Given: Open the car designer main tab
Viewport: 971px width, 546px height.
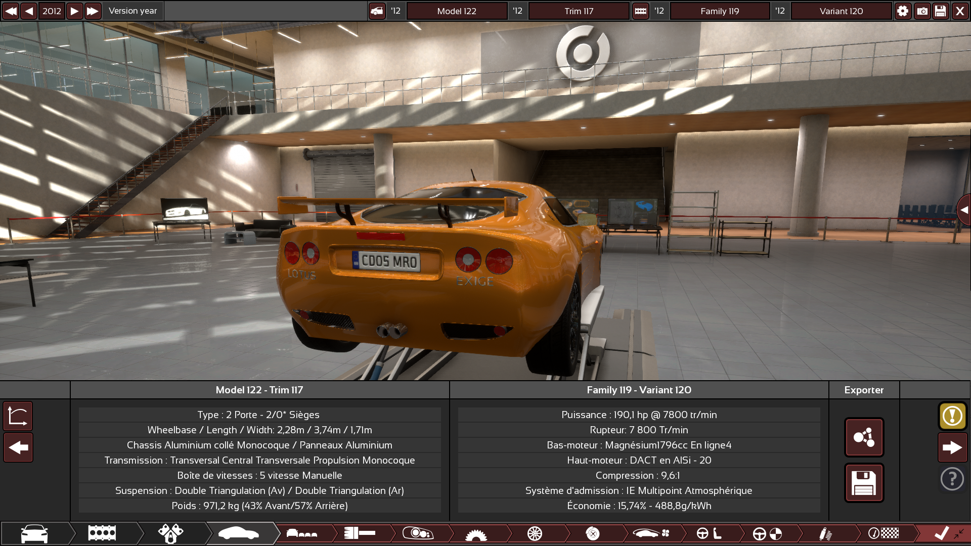Looking at the screenshot, I should (x=34, y=533).
